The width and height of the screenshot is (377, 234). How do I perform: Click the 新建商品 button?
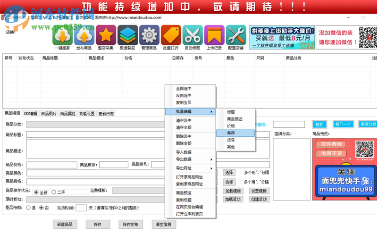click(65, 225)
